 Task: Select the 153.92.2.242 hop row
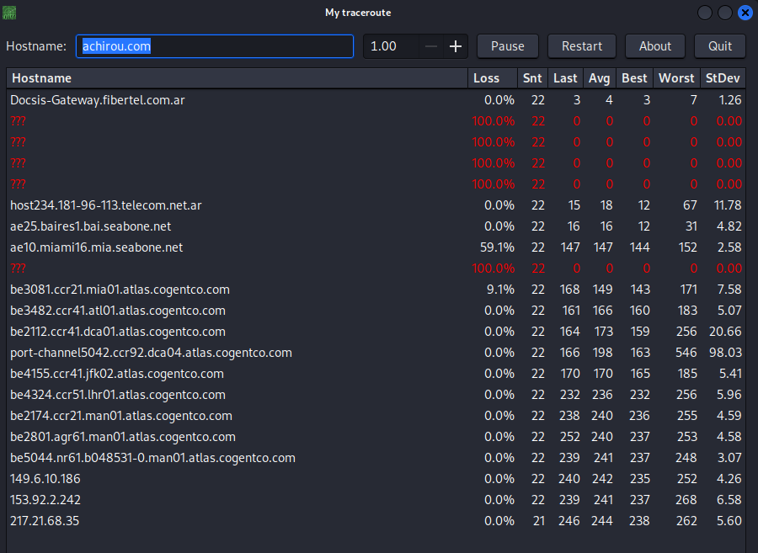click(376, 500)
